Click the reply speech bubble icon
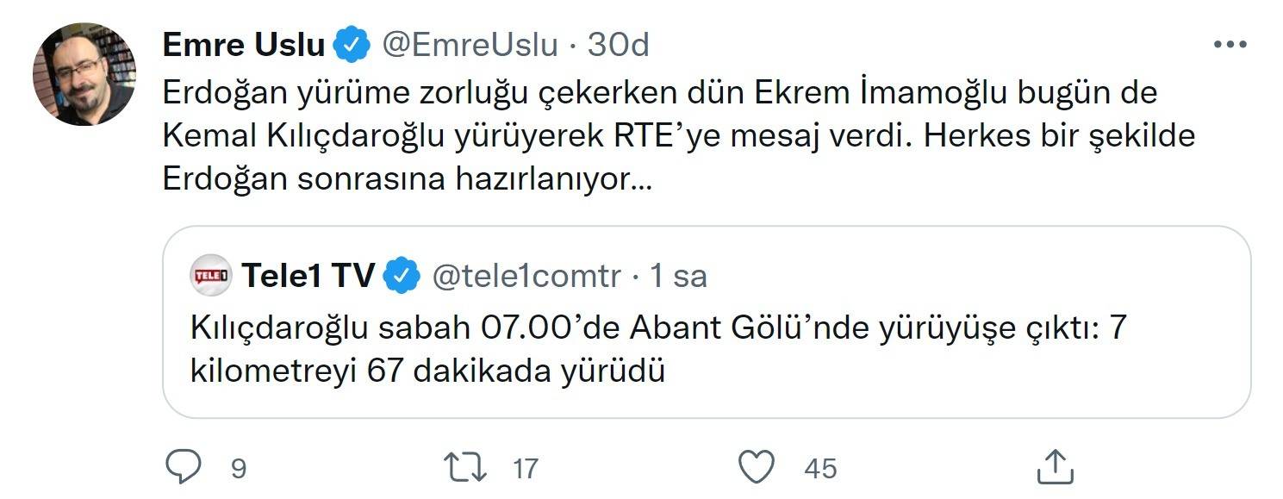The width and height of the screenshot is (1283, 499). tap(183, 468)
